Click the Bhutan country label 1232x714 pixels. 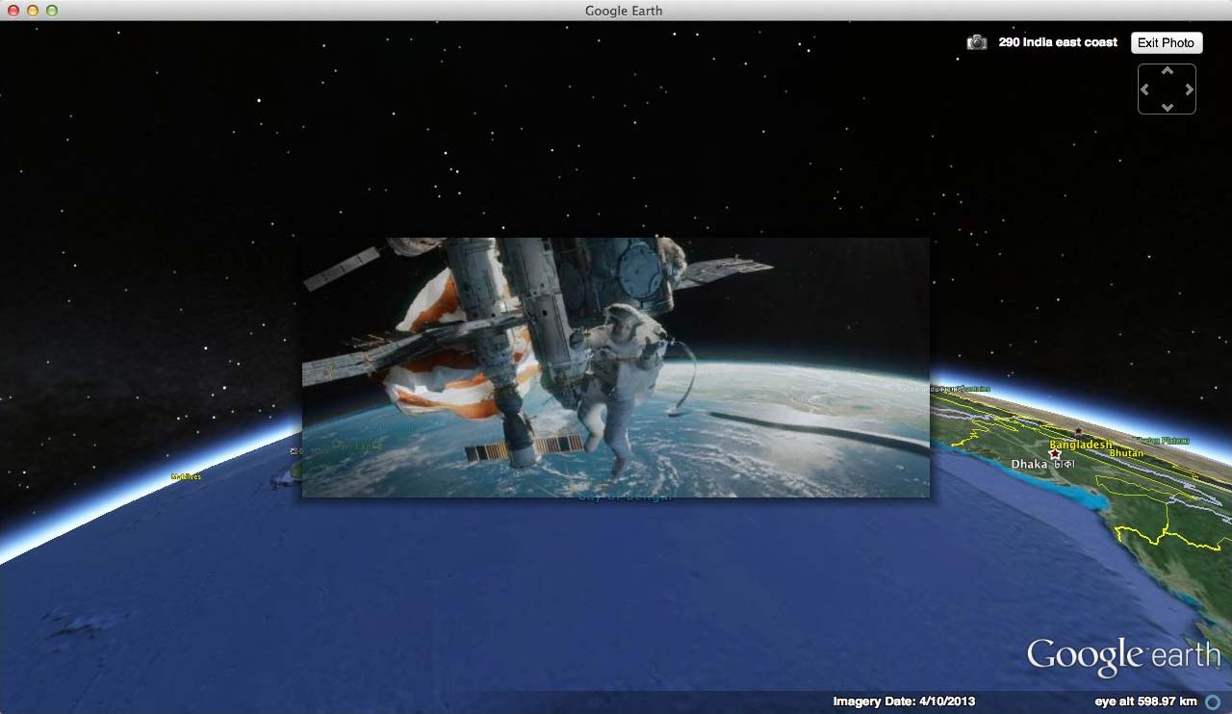[x=1126, y=452]
